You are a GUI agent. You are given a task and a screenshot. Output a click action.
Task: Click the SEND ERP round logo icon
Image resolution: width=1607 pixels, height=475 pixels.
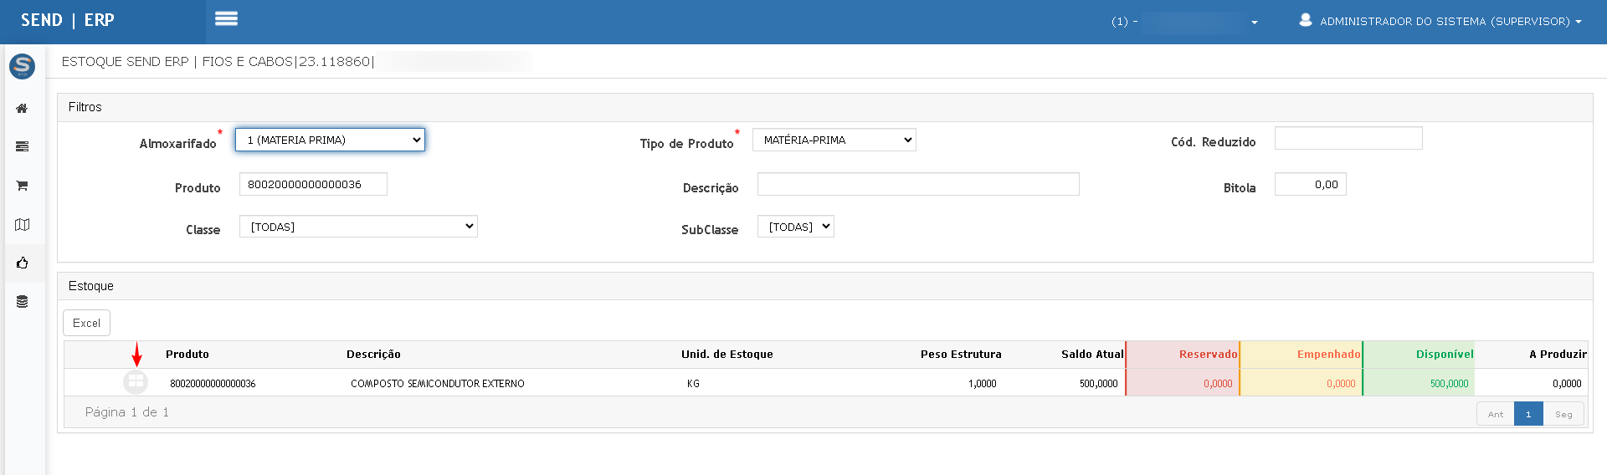click(x=22, y=66)
